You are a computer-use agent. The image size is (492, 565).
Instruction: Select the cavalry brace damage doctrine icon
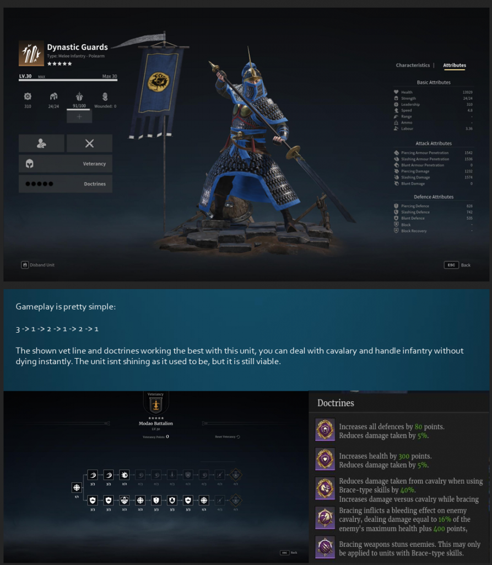[x=325, y=488]
